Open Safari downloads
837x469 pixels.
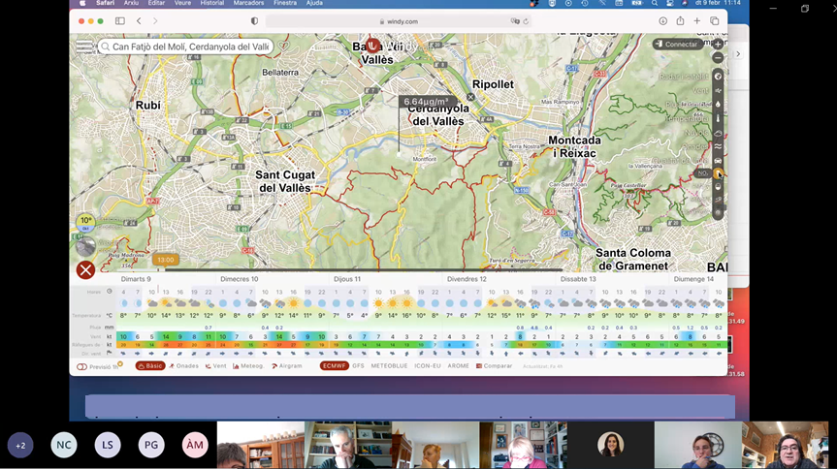[663, 20]
